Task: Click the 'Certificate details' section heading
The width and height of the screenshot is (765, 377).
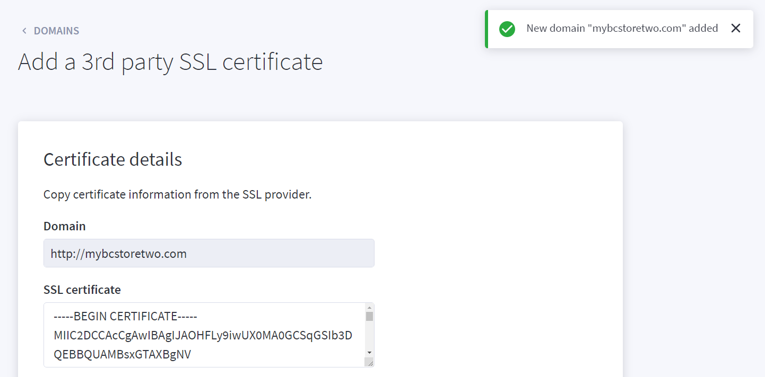Action: point(112,159)
